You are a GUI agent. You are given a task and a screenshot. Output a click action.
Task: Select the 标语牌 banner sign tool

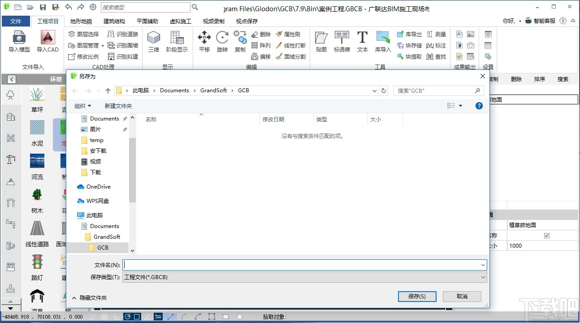tap(342, 42)
